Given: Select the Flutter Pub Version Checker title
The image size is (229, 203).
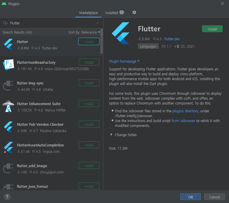Looking at the screenshot, I should (x=40, y=124).
